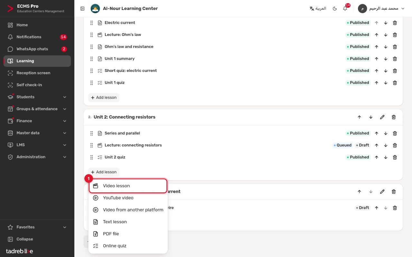The image size is (412, 257).
Task: Open the notifications bell in header
Action: (x=345, y=9)
